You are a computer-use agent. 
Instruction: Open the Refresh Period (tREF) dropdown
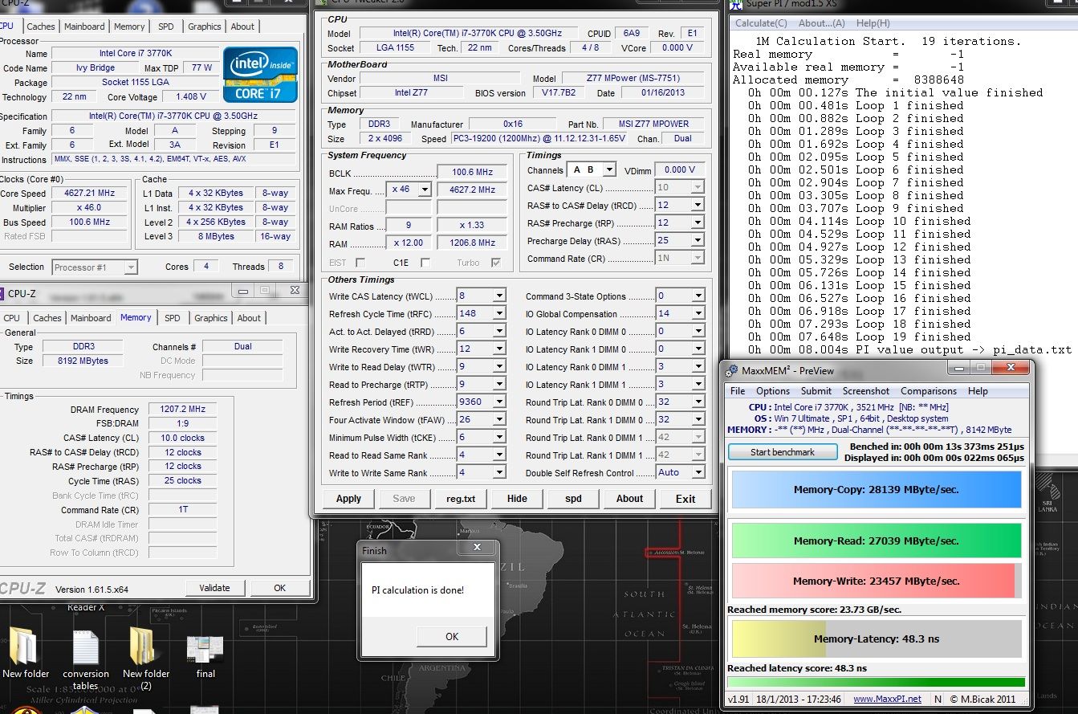(x=499, y=402)
